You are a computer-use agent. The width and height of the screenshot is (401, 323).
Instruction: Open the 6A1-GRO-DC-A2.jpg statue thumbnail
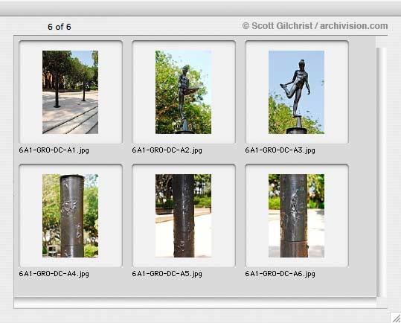pos(183,92)
